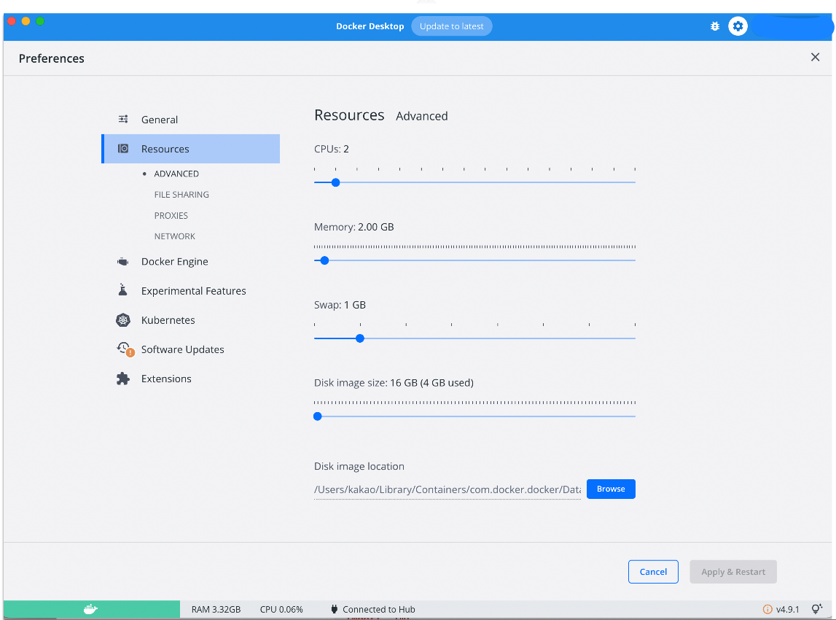The width and height of the screenshot is (836, 620).
Task: Click the CPUs slider handle
Action: [335, 182]
